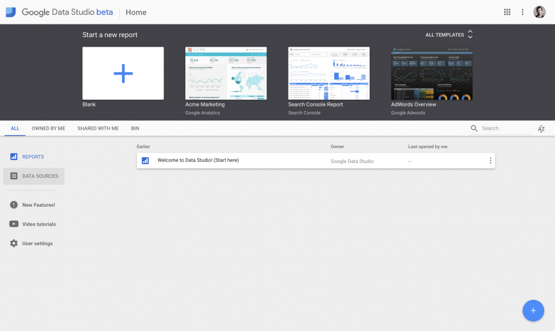The image size is (555, 331).
Task: Open the Google apps grid icon
Action: [507, 12]
